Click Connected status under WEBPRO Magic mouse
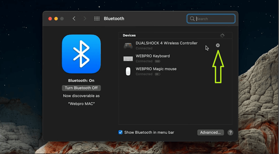Image resolution: width=279 pixels, height=154 pixels. (x=144, y=74)
